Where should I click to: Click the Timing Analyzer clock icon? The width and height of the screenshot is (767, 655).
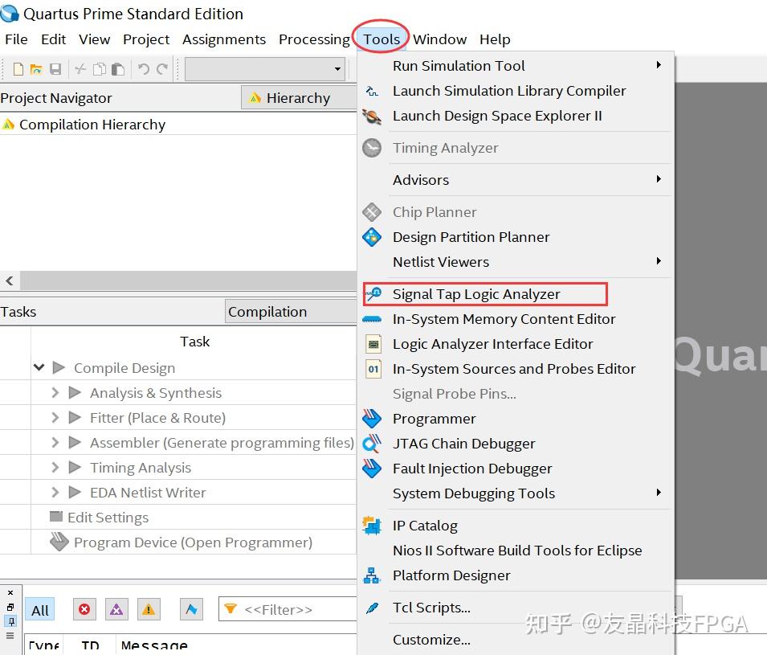pyautogui.click(x=372, y=148)
